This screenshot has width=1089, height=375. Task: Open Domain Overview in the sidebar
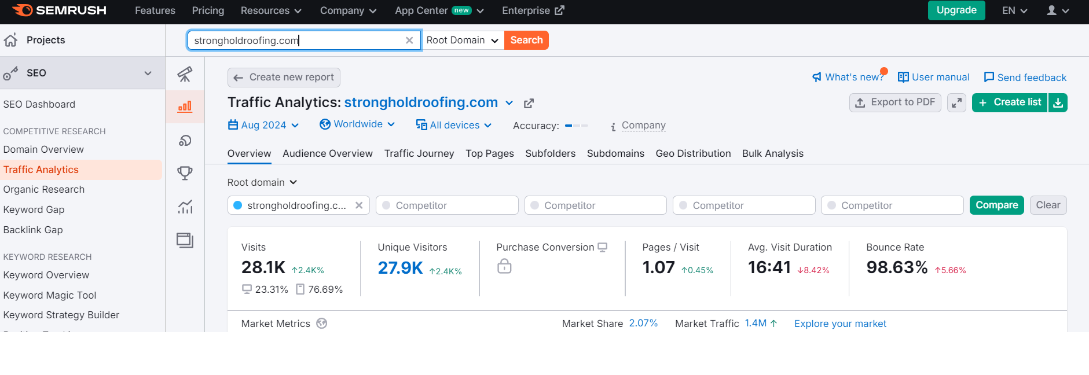pos(43,149)
